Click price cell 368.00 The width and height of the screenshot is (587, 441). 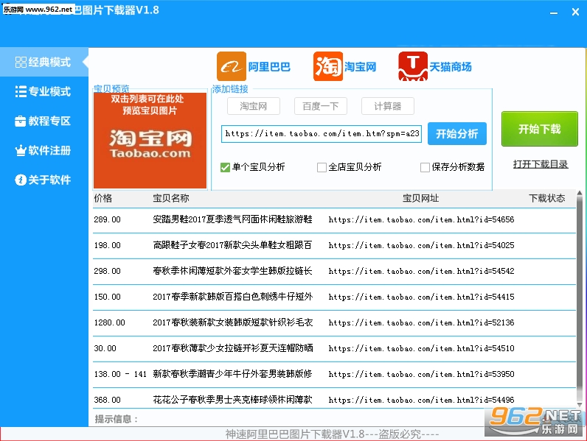click(108, 401)
